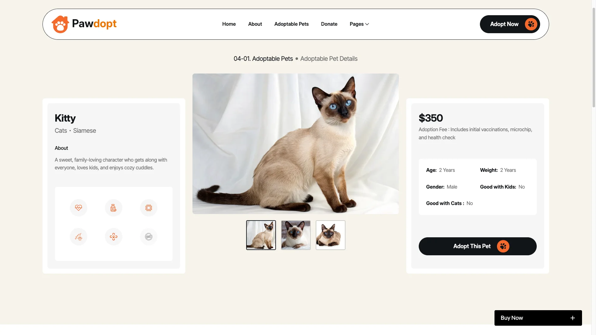Viewport: 596px width, 335px height.
Task: Click the medicine bottle icon
Action: pyautogui.click(x=114, y=208)
